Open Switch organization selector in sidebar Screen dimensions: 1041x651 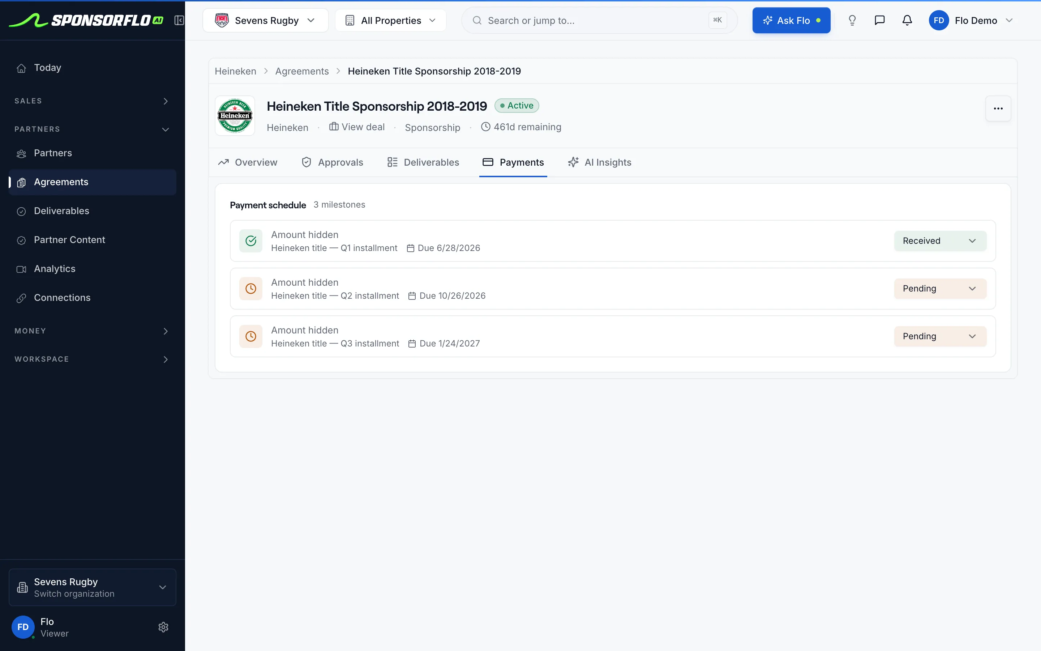(93, 587)
